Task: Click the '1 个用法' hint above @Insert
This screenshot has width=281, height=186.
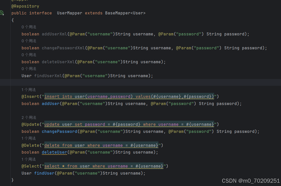Action: pos(29,90)
